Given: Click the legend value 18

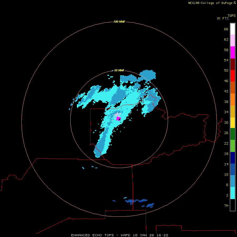Looking at the screenshot, I should click(x=226, y=154).
